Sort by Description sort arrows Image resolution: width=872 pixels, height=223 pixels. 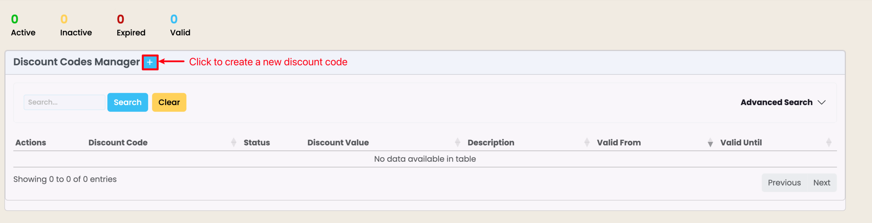(x=587, y=143)
